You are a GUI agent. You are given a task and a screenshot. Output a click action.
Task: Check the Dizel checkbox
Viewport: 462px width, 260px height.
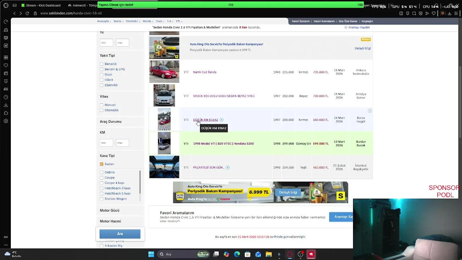click(101, 75)
